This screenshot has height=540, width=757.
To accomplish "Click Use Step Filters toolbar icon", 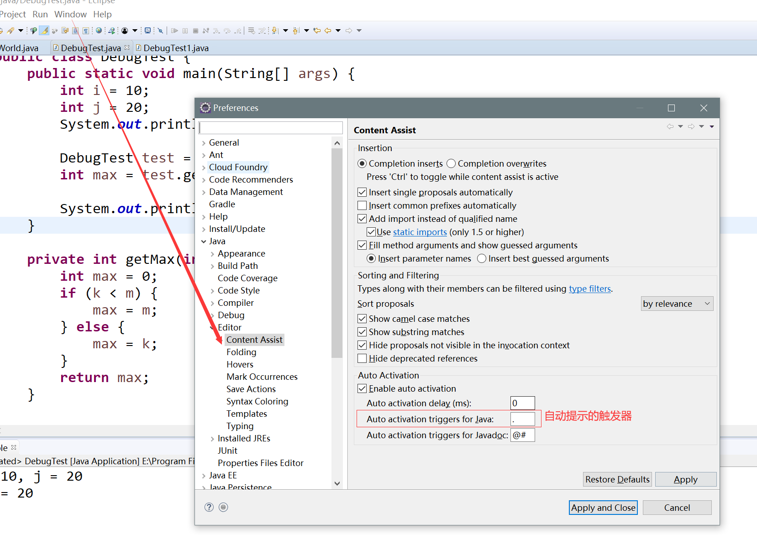I will pyautogui.click(x=262, y=31).
